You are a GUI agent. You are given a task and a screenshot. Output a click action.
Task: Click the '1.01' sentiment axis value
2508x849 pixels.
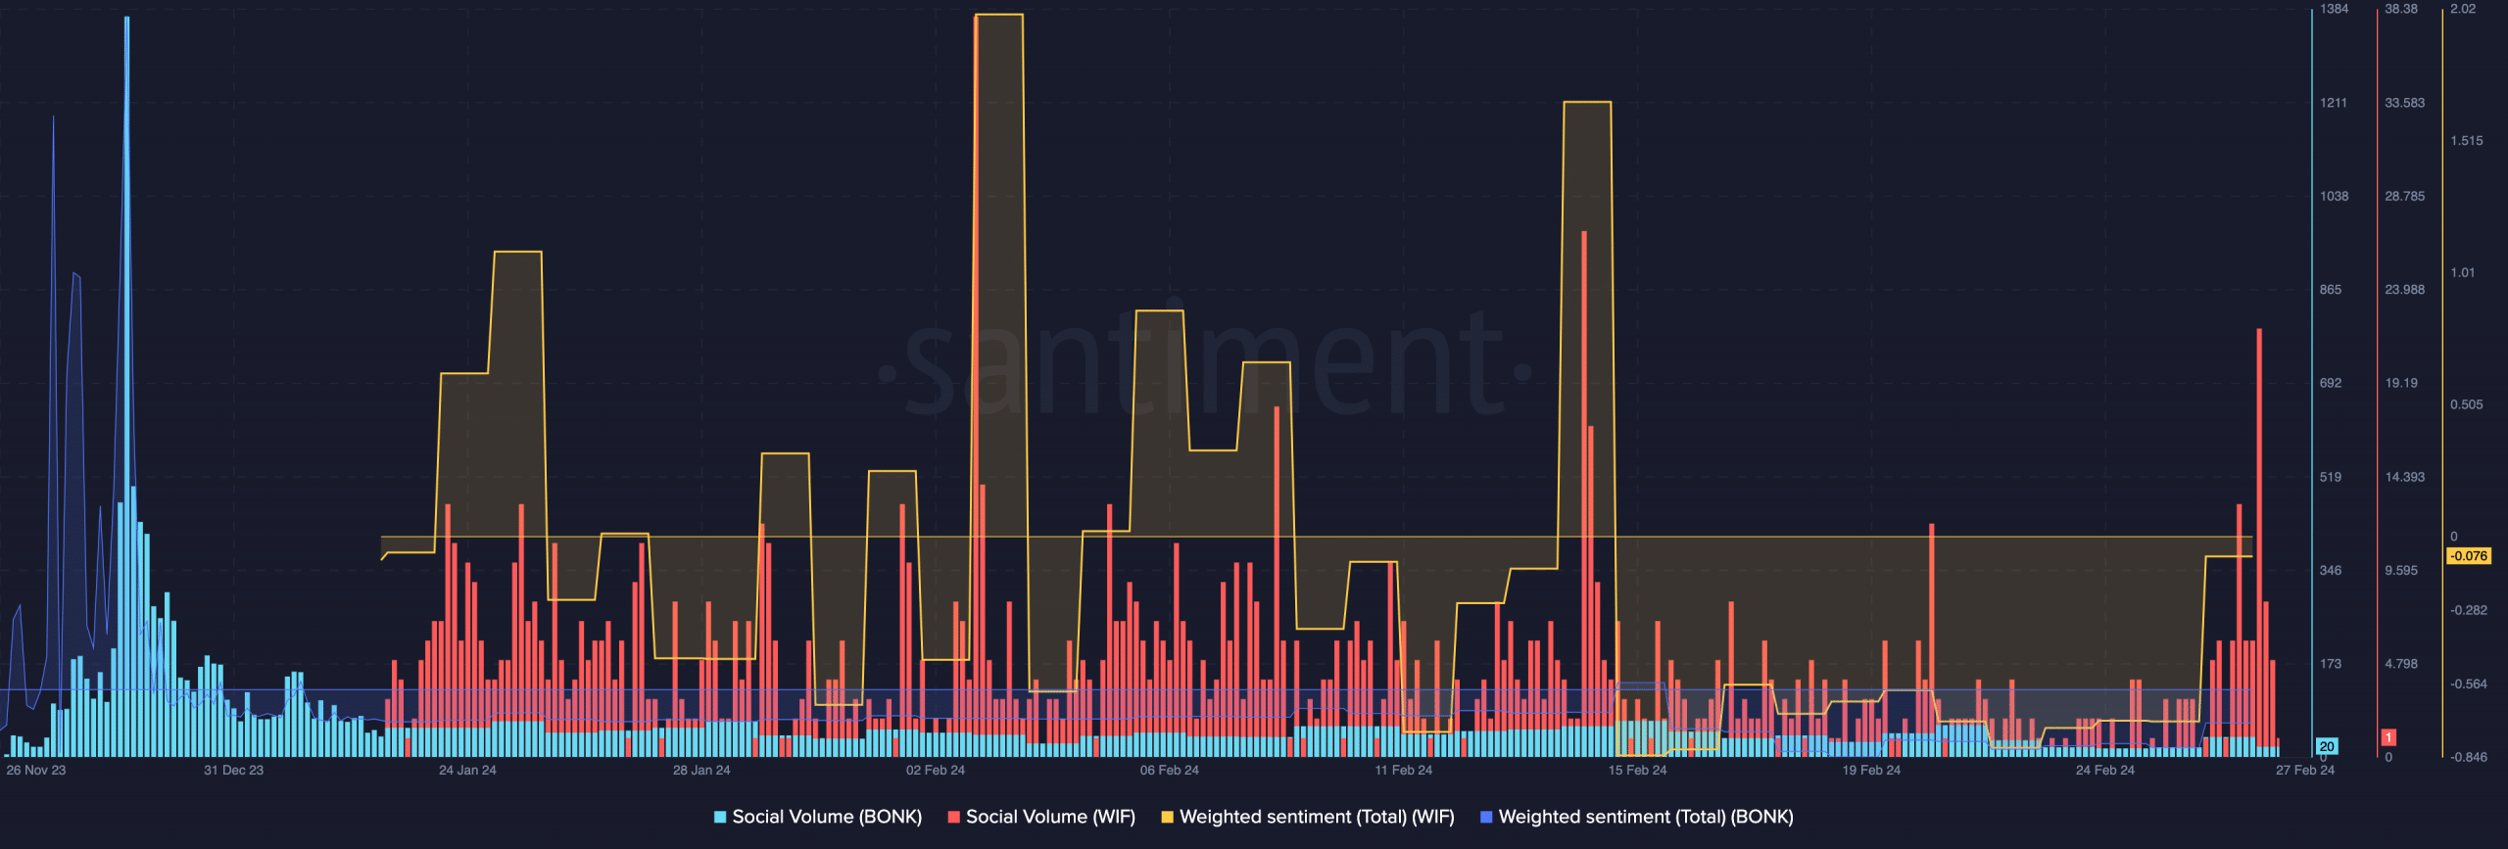tap(2463, 272)
